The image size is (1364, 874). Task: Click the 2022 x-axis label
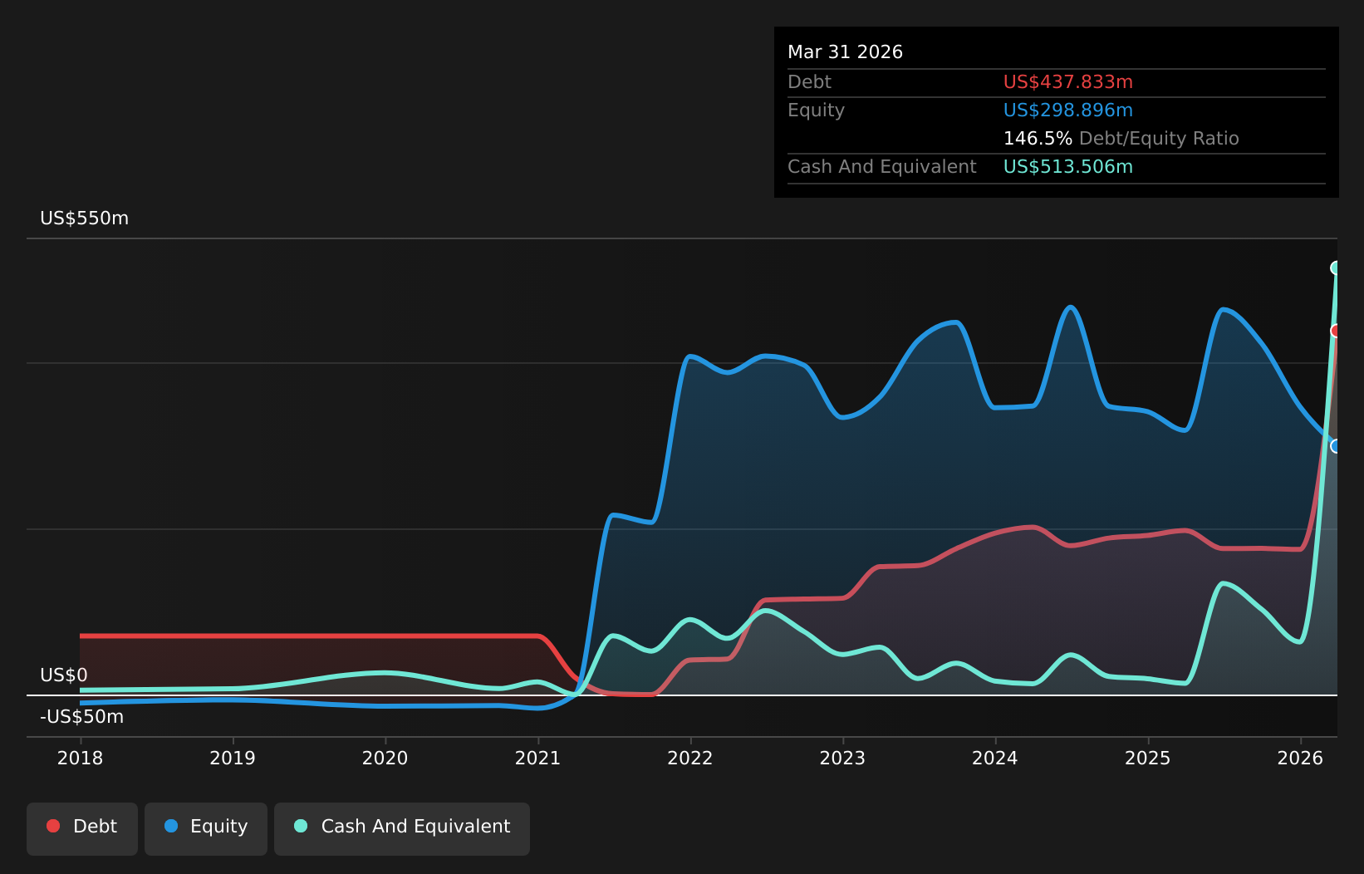(x=690, y=759)
